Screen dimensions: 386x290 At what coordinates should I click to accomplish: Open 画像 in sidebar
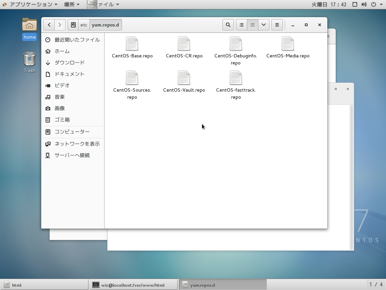[x=73, y=108]
